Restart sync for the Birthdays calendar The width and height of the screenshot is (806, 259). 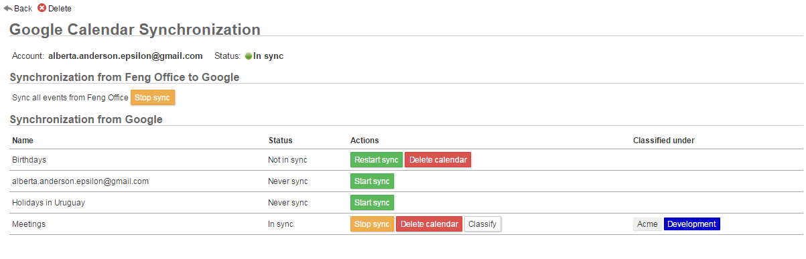click(377, 160)
